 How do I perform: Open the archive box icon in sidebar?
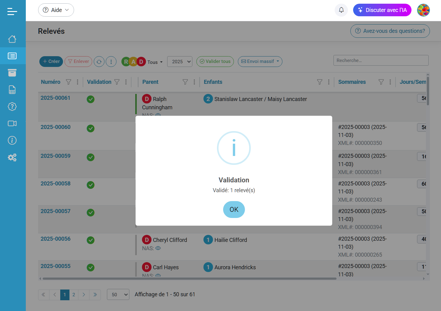12,73
